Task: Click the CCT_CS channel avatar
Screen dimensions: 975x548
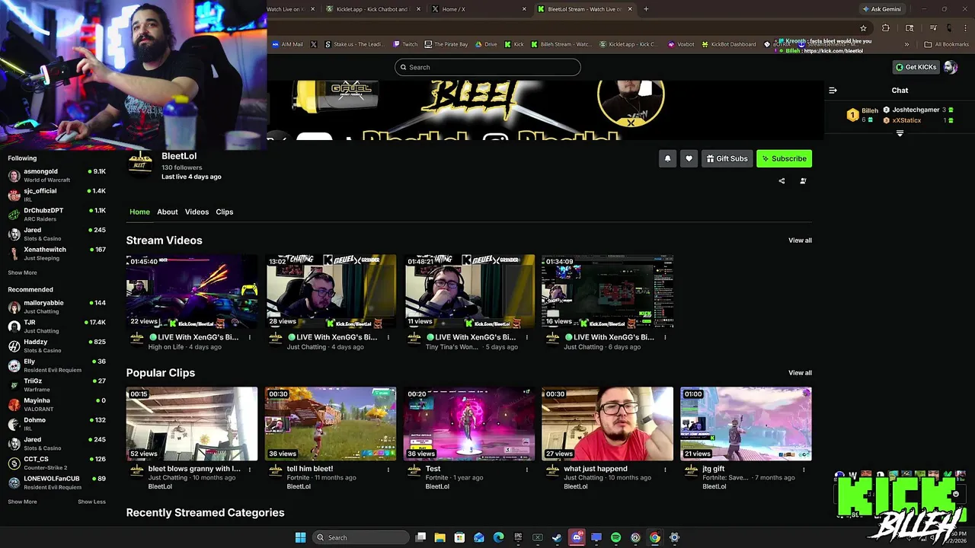Action: click(x=14, y=464)
